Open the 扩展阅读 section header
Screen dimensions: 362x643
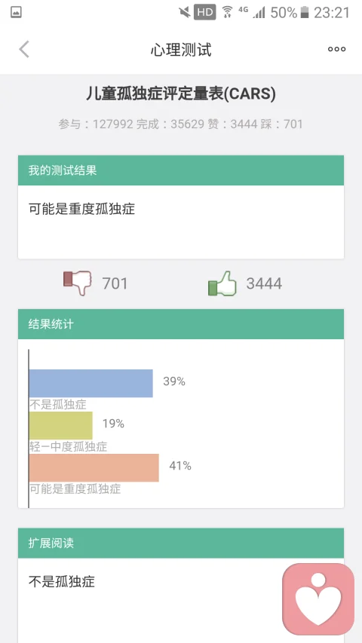[x=181, y=543]
